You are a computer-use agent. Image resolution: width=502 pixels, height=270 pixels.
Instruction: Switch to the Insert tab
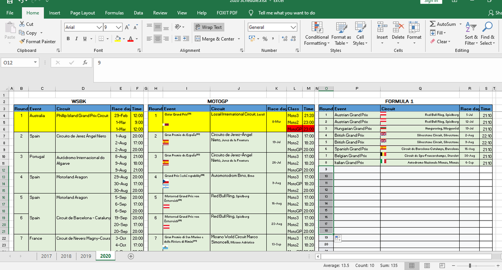(x=55, y=13)
